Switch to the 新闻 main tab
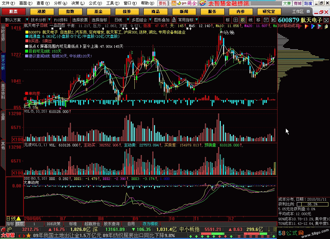Image resolution: width=330 pixels, height=239 pixels. click(184, 12)
